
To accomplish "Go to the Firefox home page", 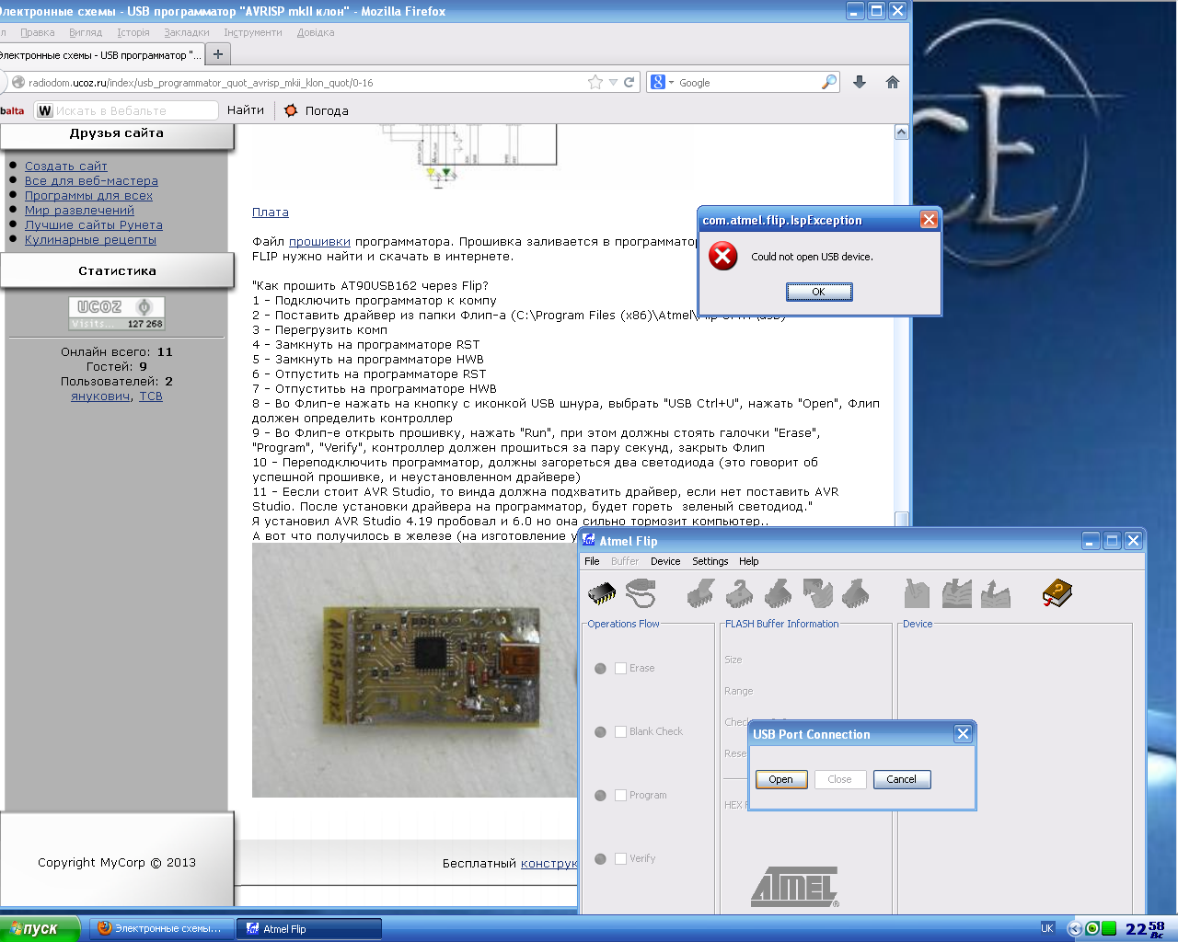I will tap(892, 82).
